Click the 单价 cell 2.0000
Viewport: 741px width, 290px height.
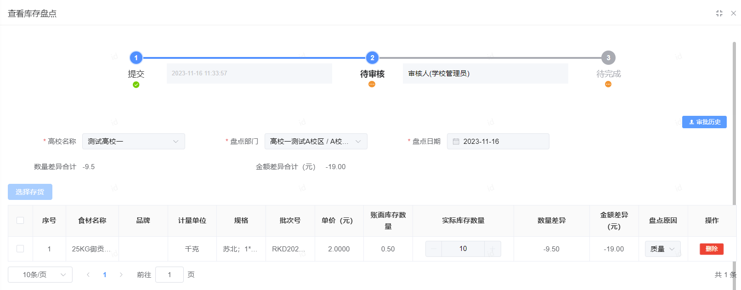[x=339, y=249]
